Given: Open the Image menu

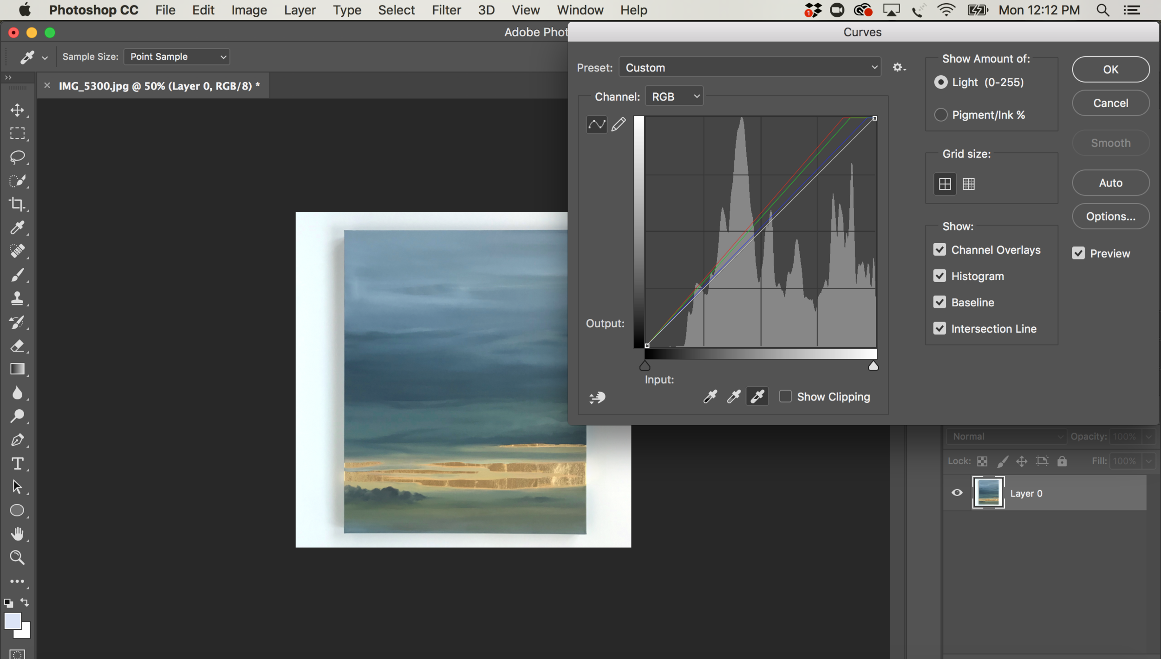Looking at the screenshot, I should [x=249, y=10].
